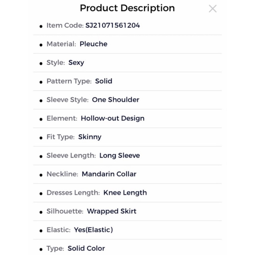Click the Material value Pleuche
Screen dimensions: 255x255
tap(94, 44)
